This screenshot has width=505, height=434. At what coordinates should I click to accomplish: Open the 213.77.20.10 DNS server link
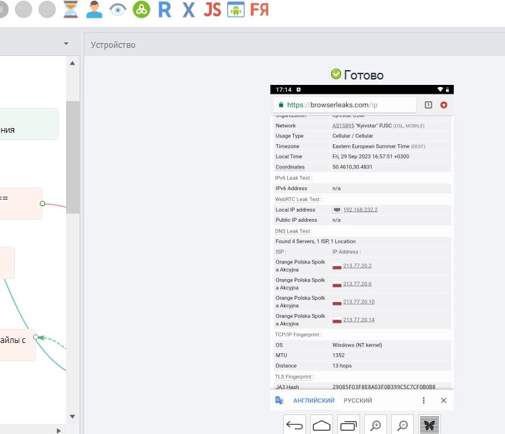[359, 302]
